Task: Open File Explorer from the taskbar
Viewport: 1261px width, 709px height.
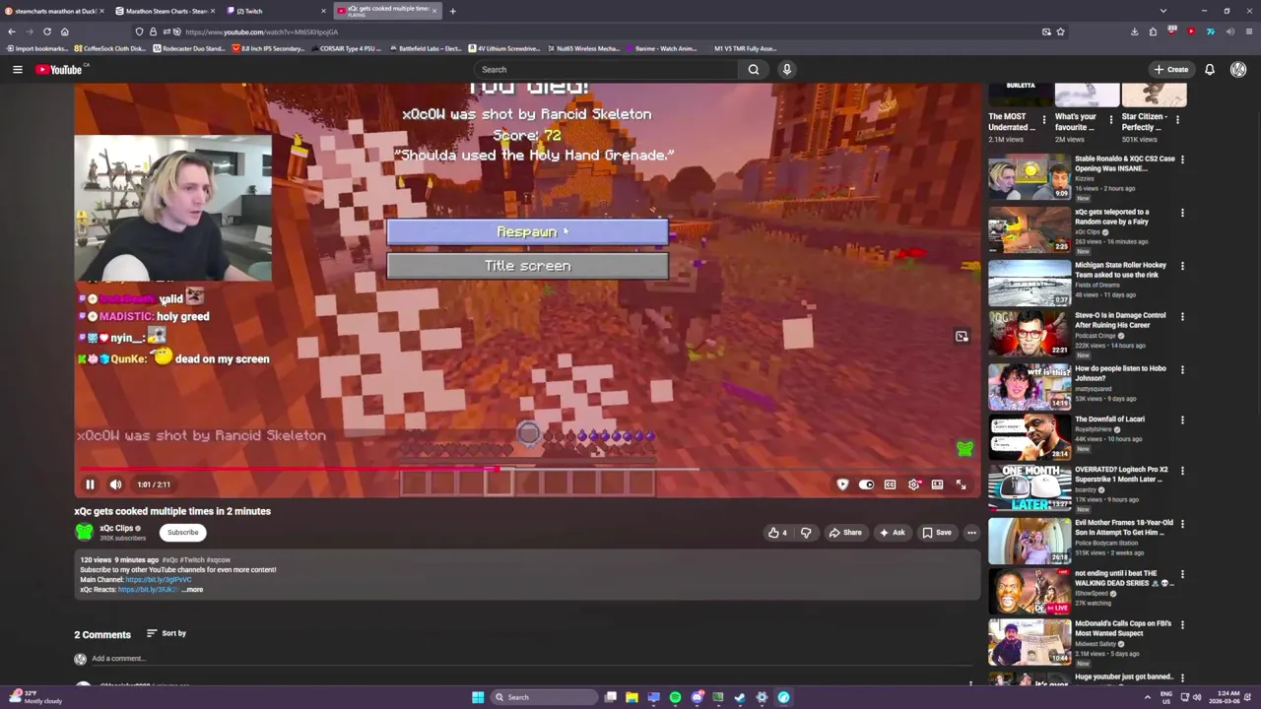Action: click(631, 697)
